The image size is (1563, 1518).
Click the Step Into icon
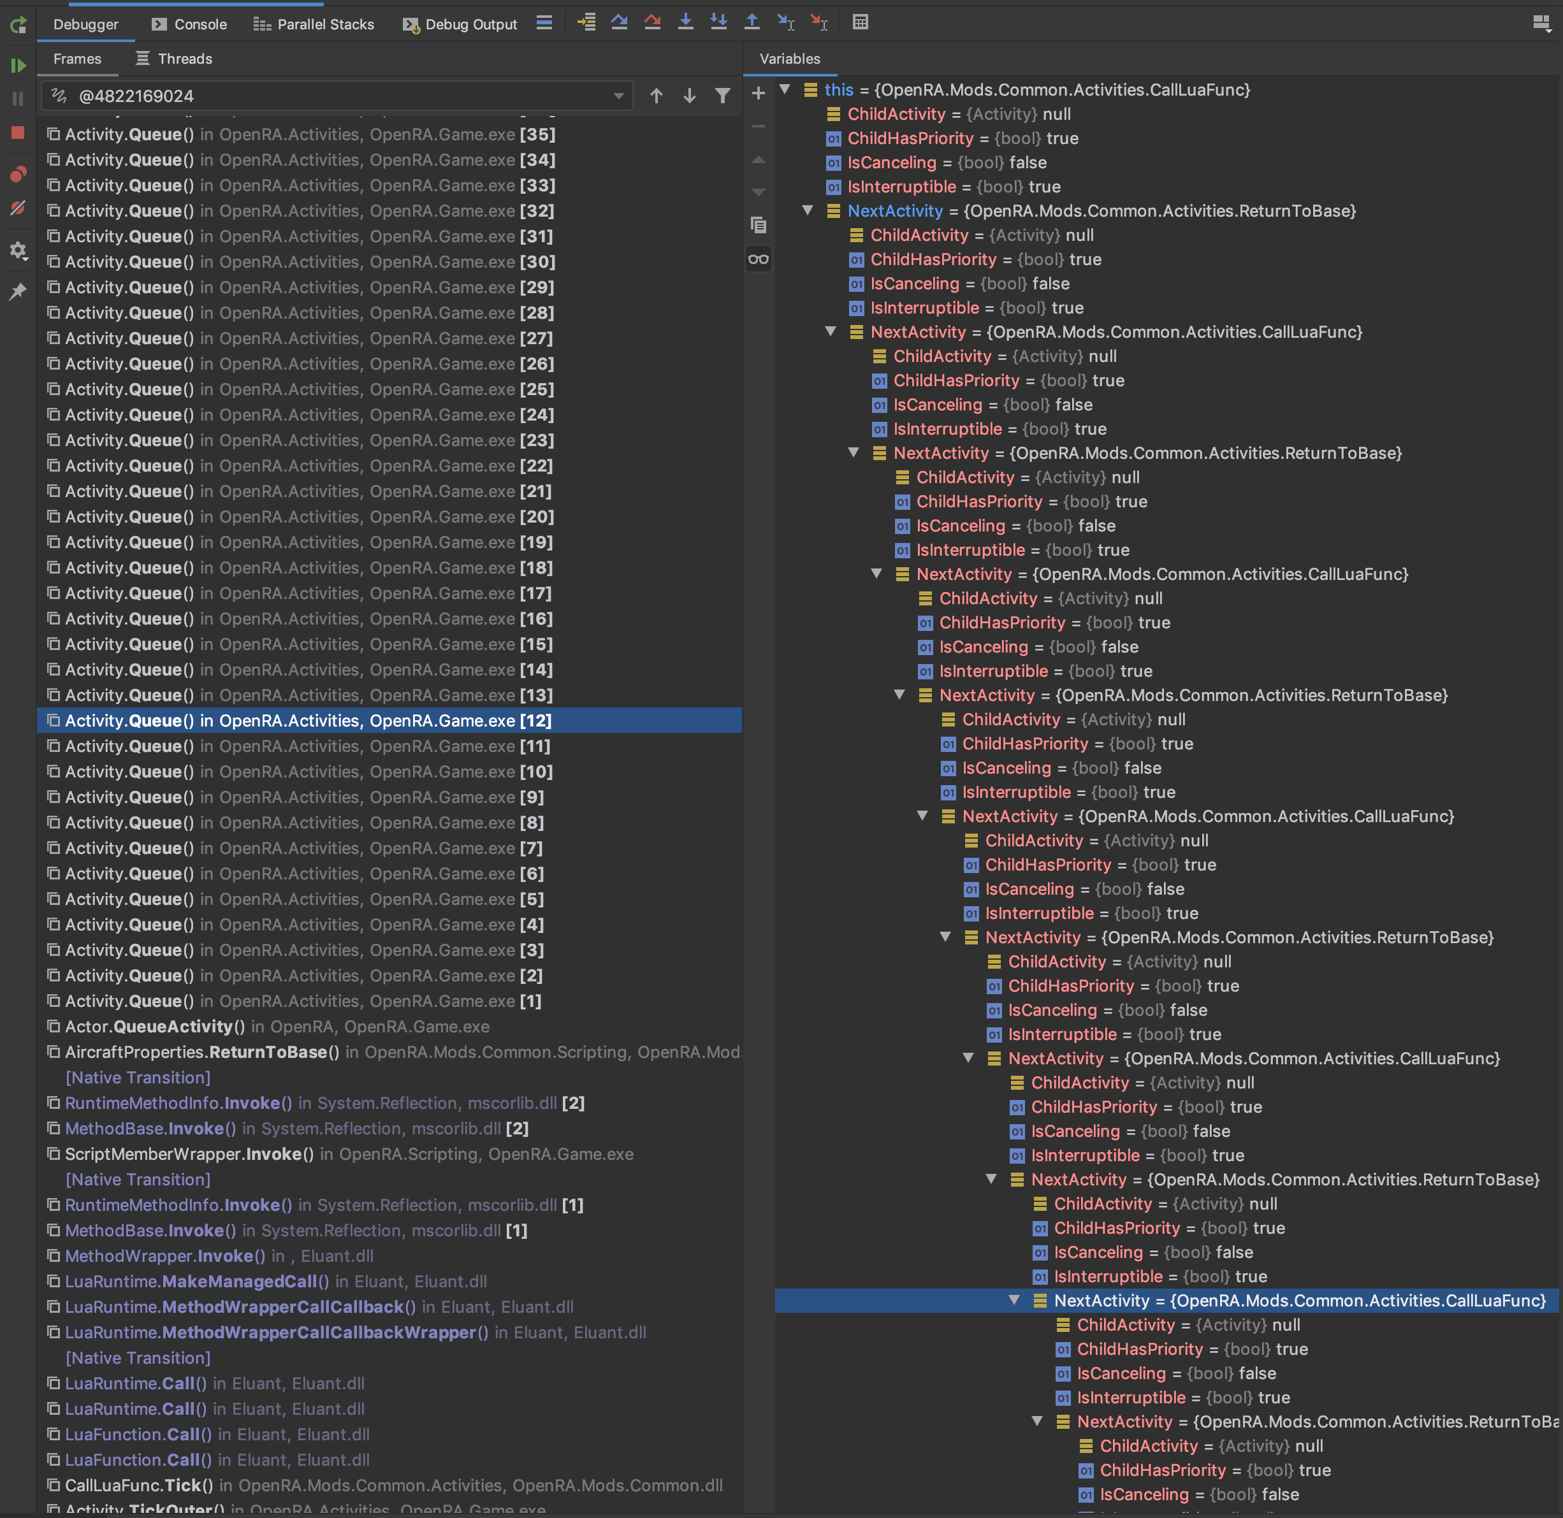(685, 22)
